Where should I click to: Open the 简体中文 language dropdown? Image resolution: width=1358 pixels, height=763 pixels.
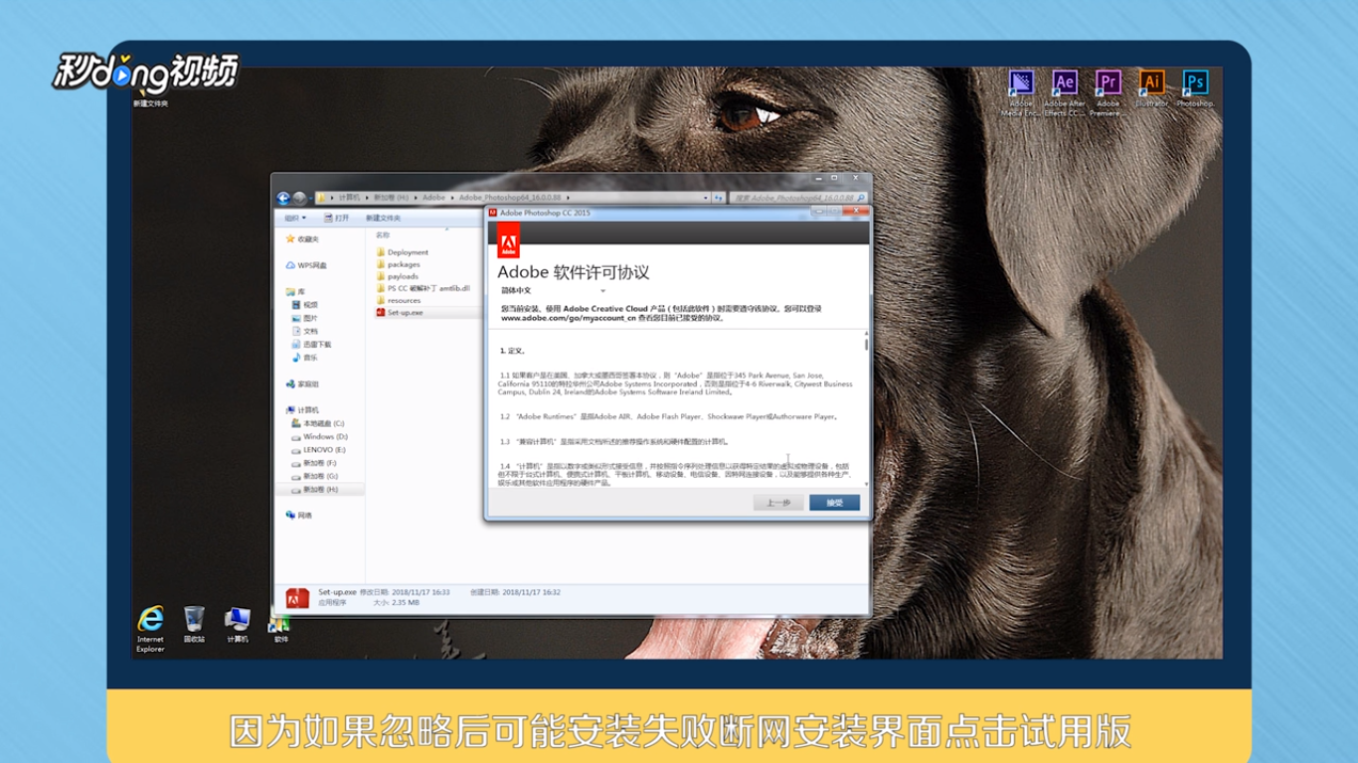coord(552,291)
